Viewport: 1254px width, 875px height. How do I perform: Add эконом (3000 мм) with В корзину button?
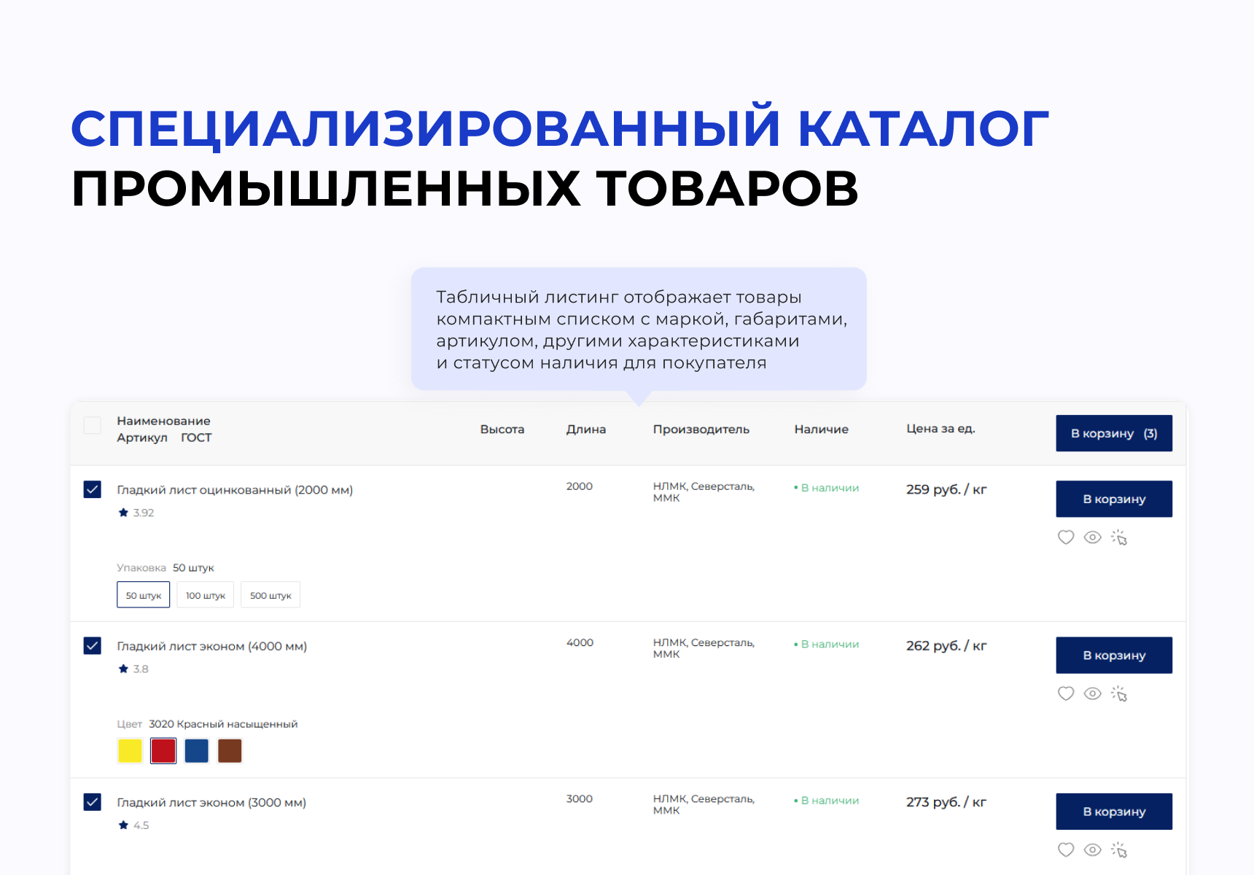pos(1114,812)
